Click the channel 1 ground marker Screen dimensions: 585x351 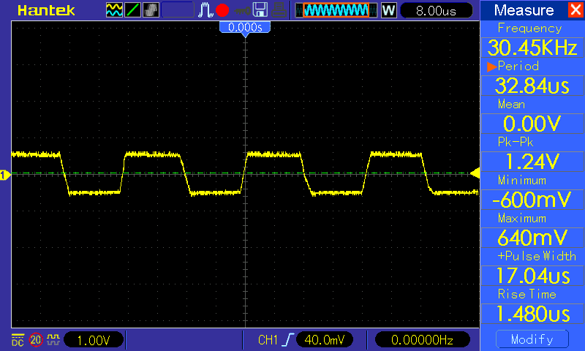(4, 175)
